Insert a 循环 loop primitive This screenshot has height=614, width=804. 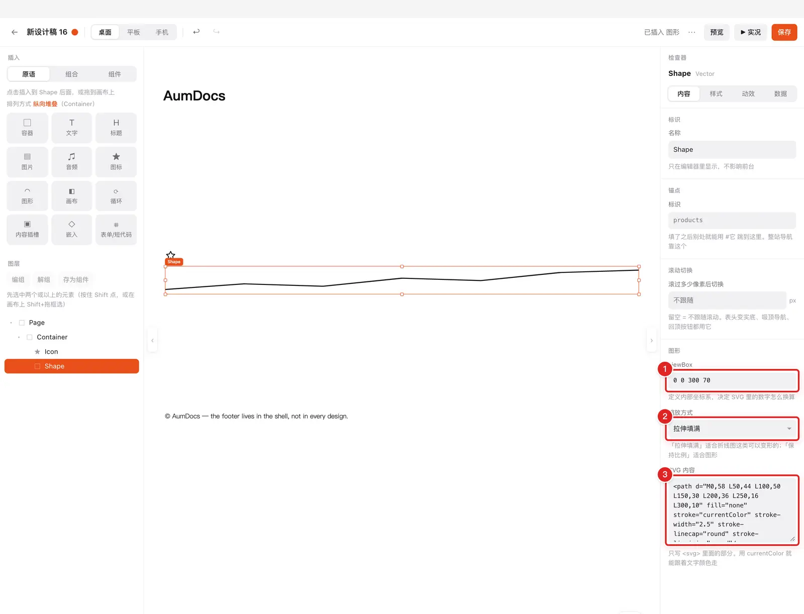click(116, 195)
